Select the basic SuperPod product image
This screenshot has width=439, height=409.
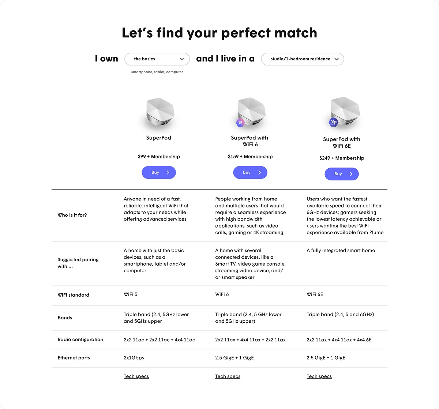pyautogui.click(x=159, y=112)
